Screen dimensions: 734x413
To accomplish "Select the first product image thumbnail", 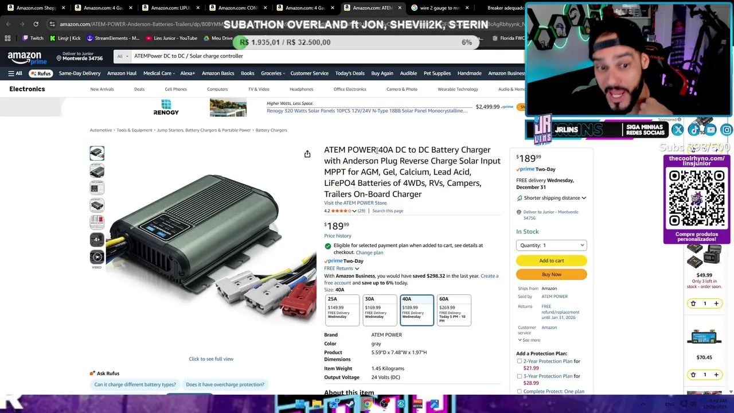I will tap(97, 153).
